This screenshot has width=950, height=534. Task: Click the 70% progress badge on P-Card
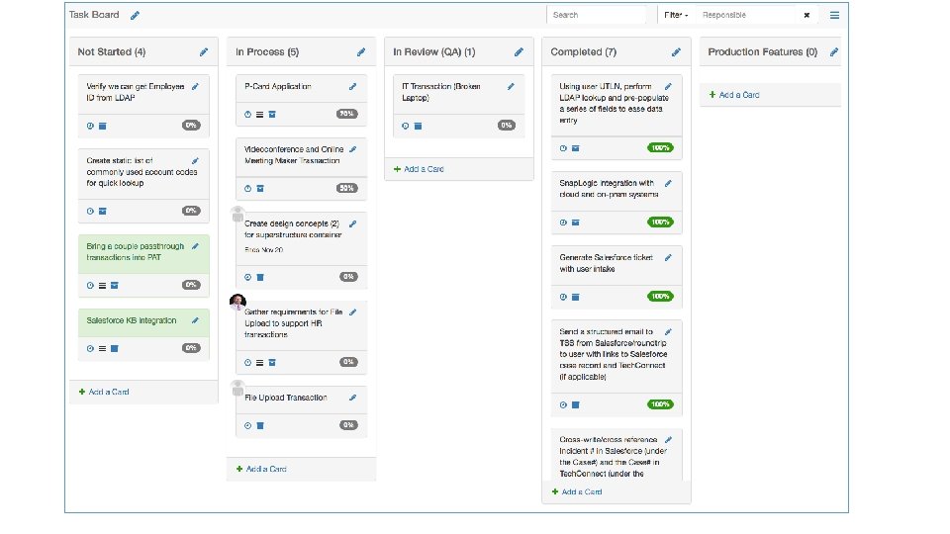tap(347, 114)
